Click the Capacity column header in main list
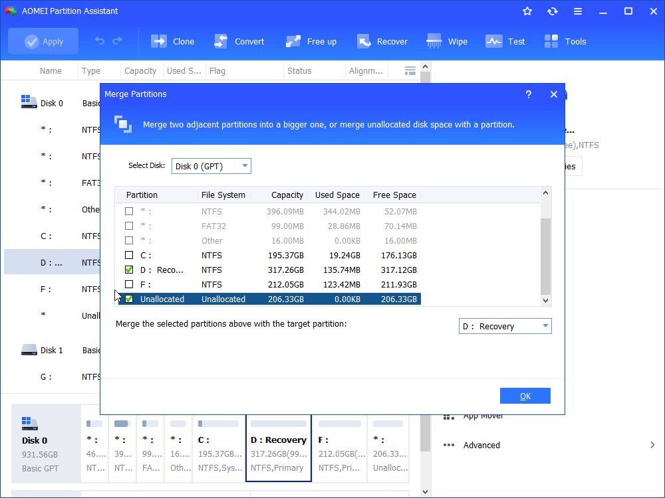 (x=140, y=71)
